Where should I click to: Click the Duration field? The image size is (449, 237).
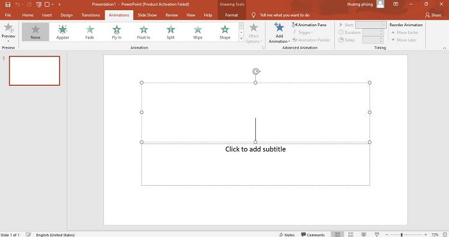click(373, 32)
